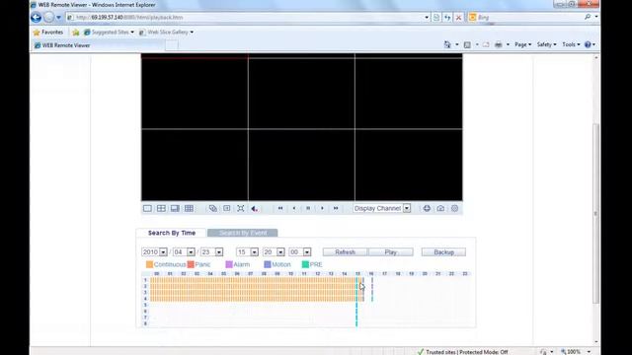Play backward with the reverse arrow
This screenshot has width=632, height=355.
[x=294, y=208]
